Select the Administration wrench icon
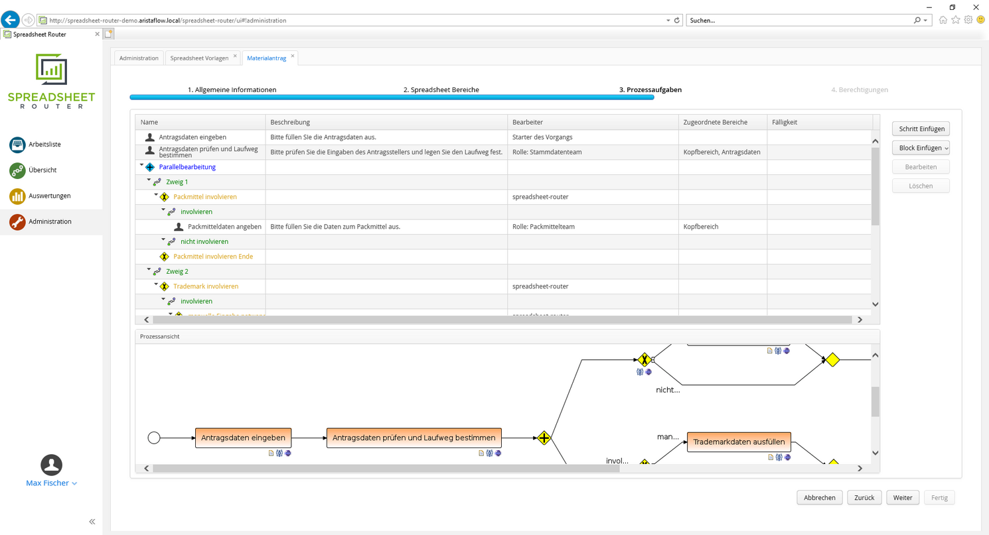The image size is (989, 535). tap(17, 222)
